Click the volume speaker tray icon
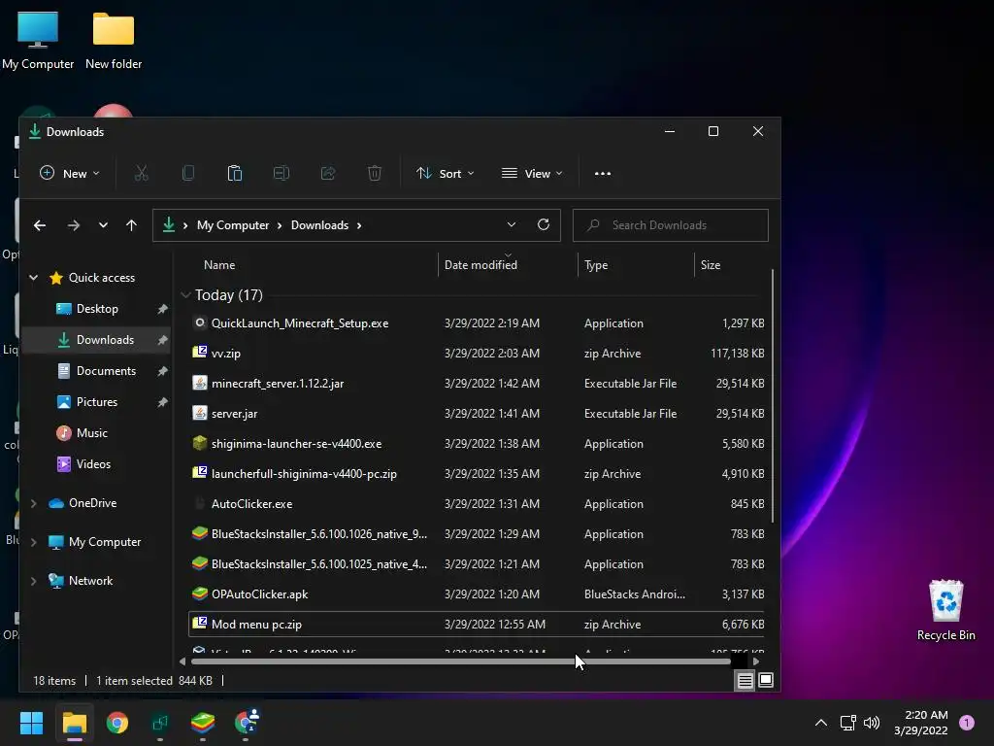This screenshot has height=746, width=994. point(872,723)
